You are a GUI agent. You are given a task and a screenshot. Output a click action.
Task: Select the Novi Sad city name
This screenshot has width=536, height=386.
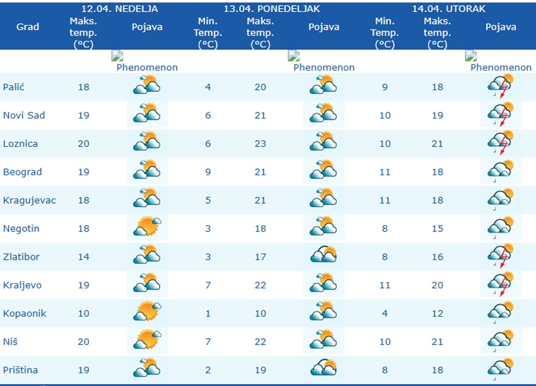point(24,115)
